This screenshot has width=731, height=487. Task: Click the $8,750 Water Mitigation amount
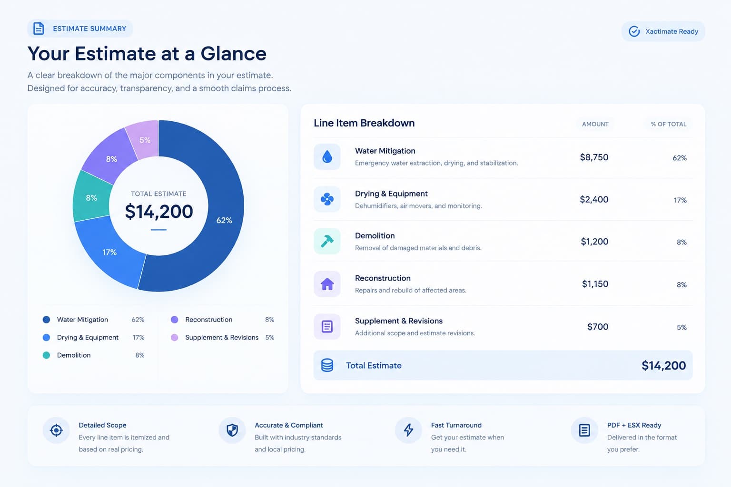[594, 157]
